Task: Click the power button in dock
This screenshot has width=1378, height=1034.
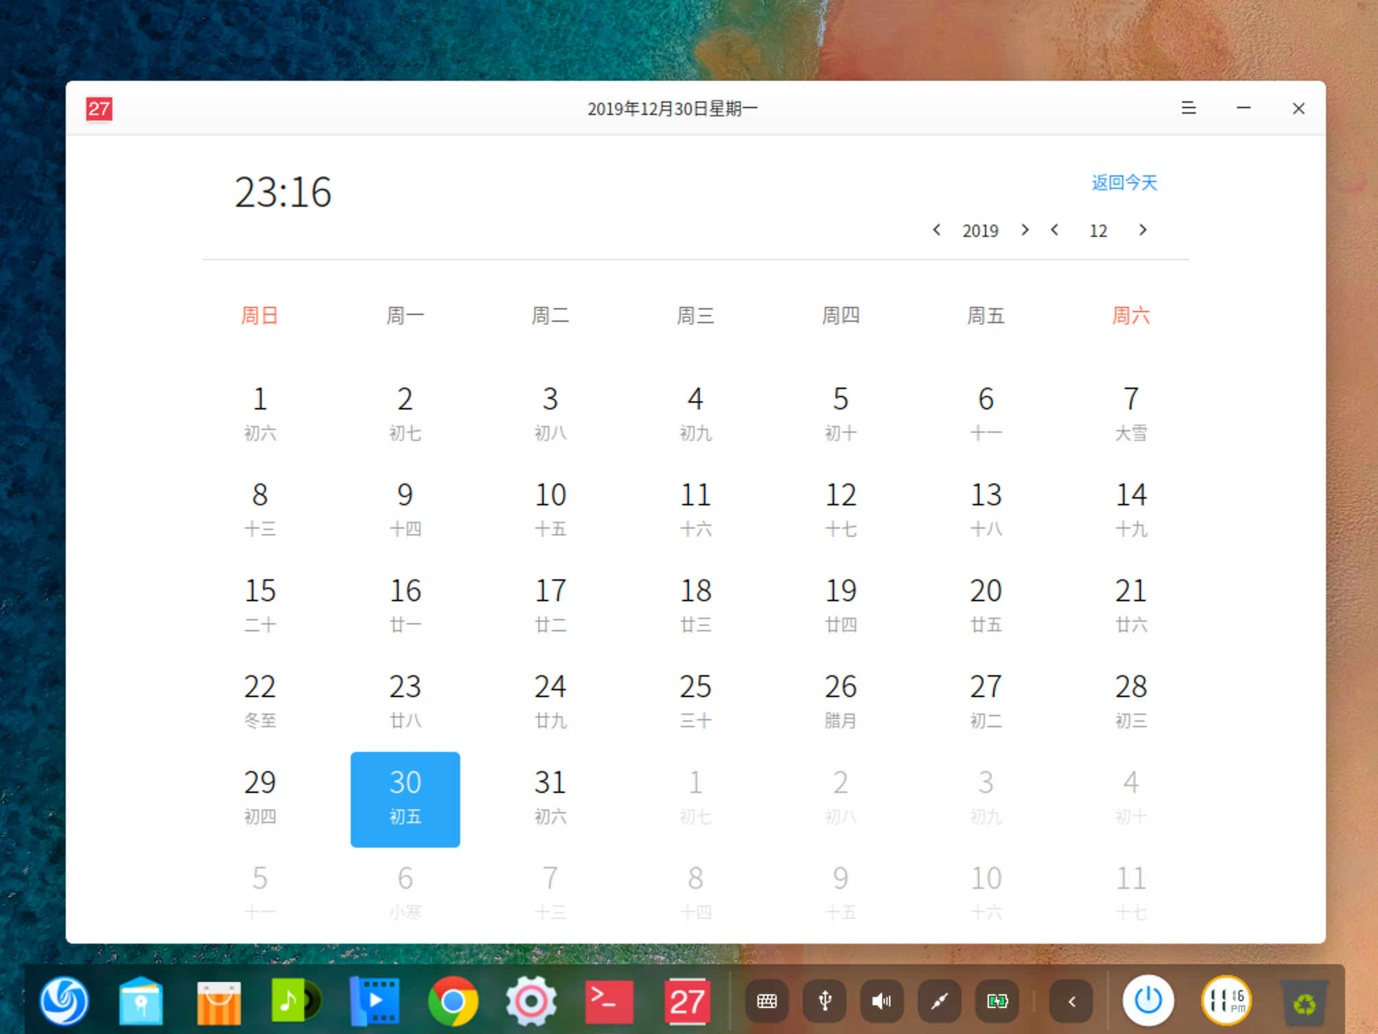Action: [1148, 1001]
